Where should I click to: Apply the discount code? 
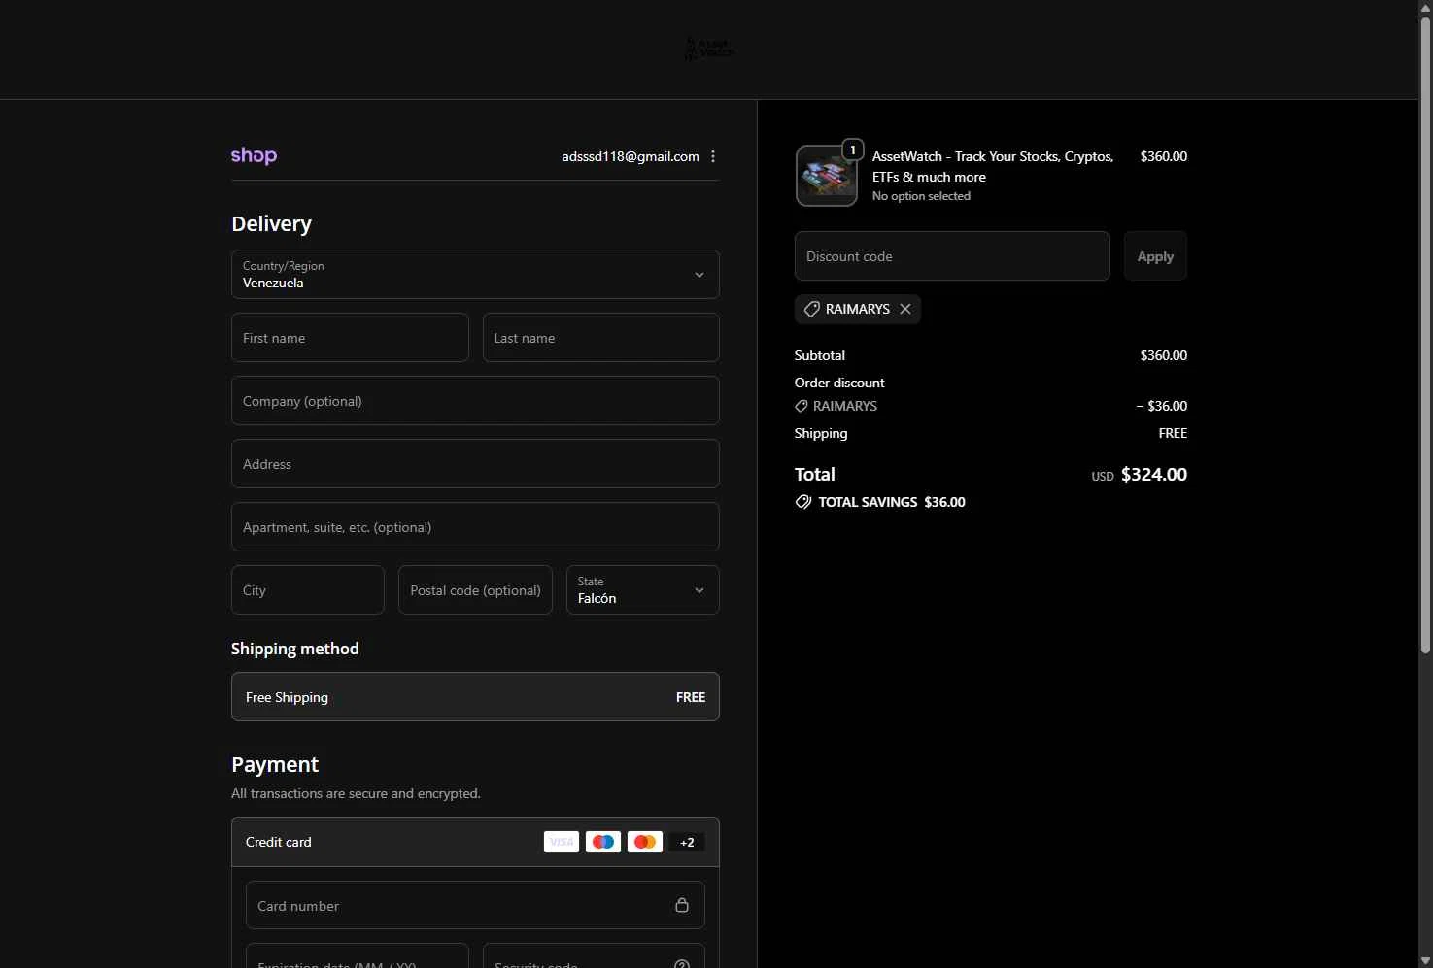[1155, 255]
